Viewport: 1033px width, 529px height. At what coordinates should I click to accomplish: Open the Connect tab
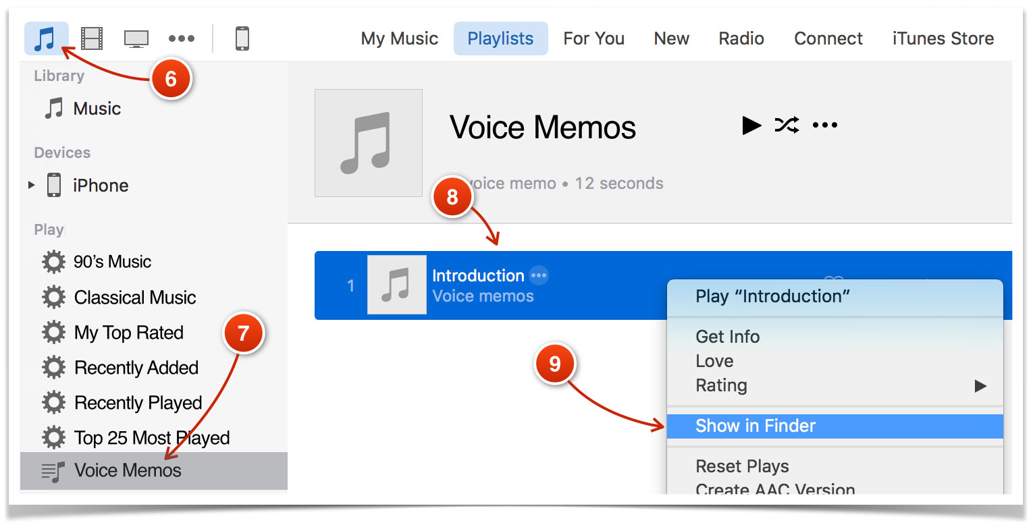[828, 38]
